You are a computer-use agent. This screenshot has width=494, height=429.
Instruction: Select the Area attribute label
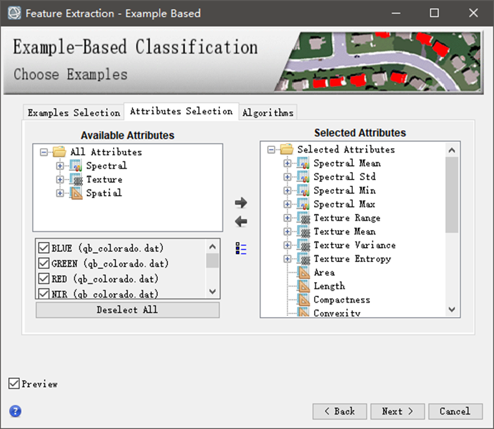pyautogui.click(x=324, y=273)
